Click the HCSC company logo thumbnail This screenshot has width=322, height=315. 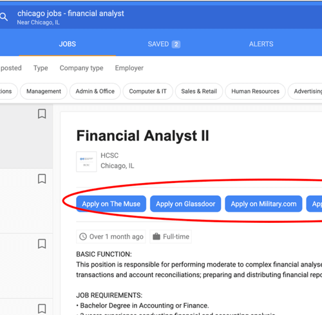[x=86, y=162]
